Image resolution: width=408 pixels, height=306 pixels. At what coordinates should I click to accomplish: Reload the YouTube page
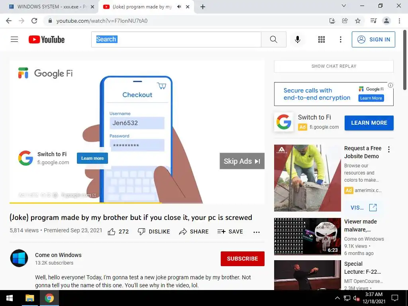click(34, 21)
